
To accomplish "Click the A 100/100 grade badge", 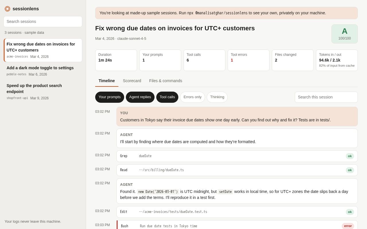I will [345, 34].
